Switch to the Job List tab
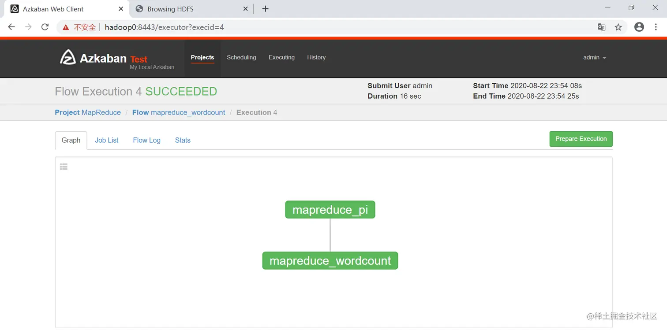Viewport: 667px width, 330px height. pos(107,140)
